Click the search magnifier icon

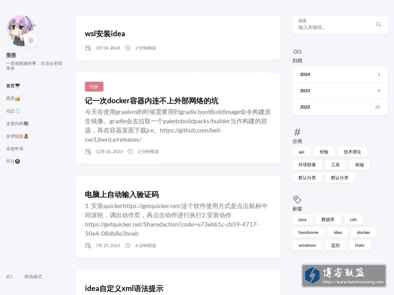coord(378,24)
